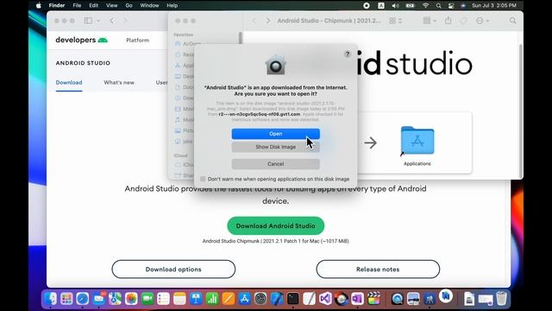This screenshot has width=552, height=311.
Task: Open the Platform nav item on the page
Action: 138,41
